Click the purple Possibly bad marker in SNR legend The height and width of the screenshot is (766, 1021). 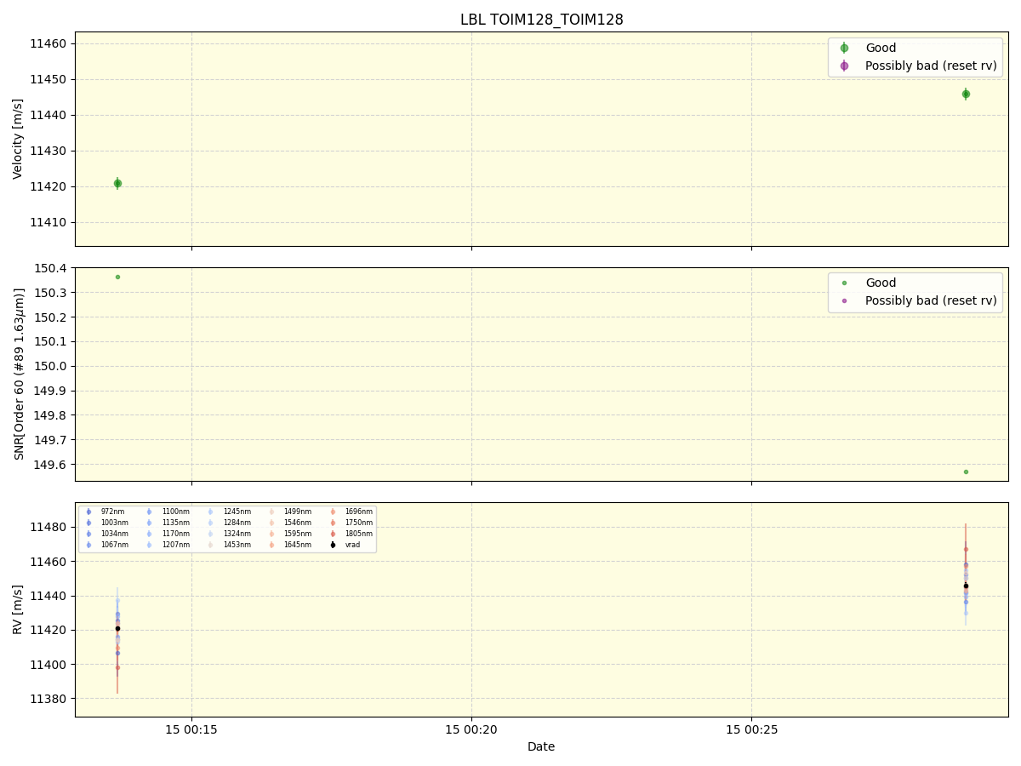[843, 300]
